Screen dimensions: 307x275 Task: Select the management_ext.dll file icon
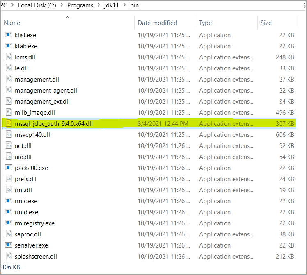[x=9, y=101]
